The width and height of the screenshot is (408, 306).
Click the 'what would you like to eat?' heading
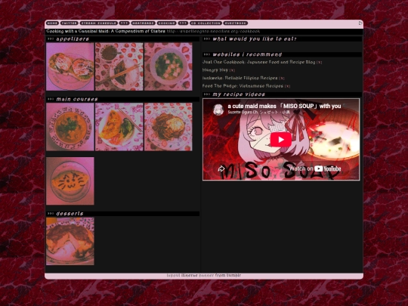[255, 39]
